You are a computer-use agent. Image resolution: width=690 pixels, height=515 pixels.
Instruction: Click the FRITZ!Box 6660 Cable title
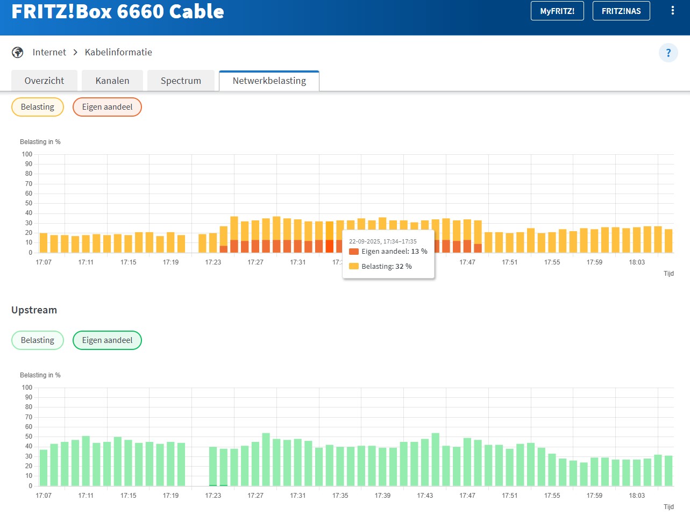[x=118, y=11]
